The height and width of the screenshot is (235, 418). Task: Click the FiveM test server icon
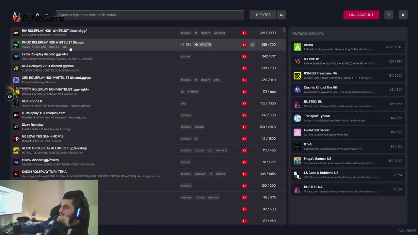pos(297,132)
